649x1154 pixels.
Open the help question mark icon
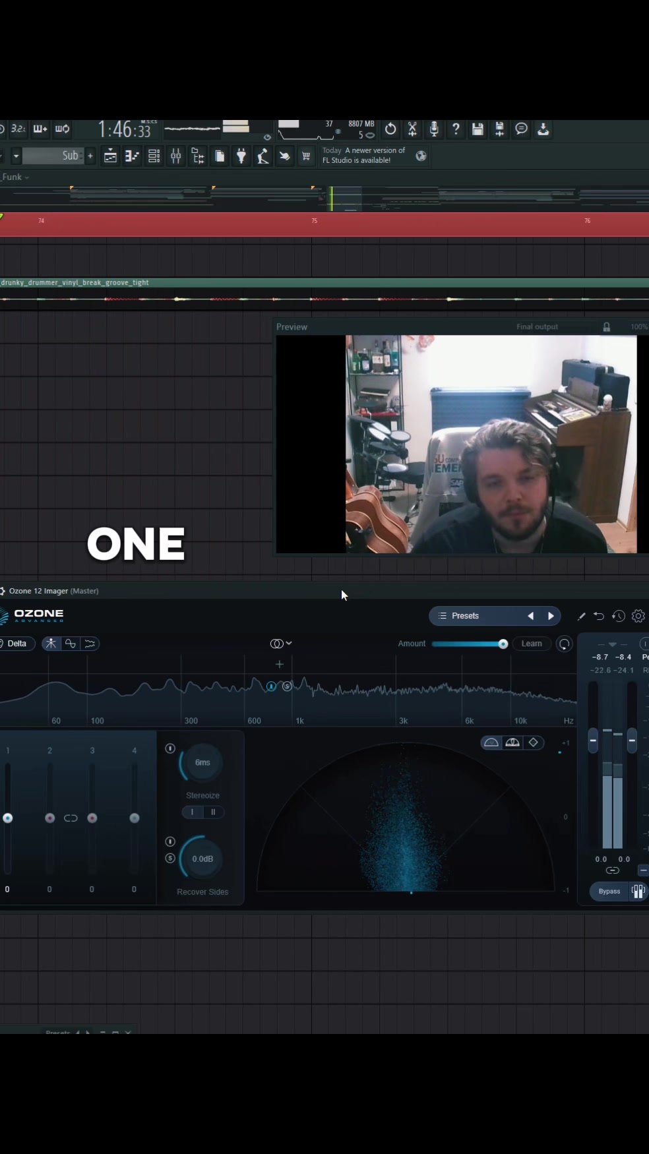click(456, 129)
